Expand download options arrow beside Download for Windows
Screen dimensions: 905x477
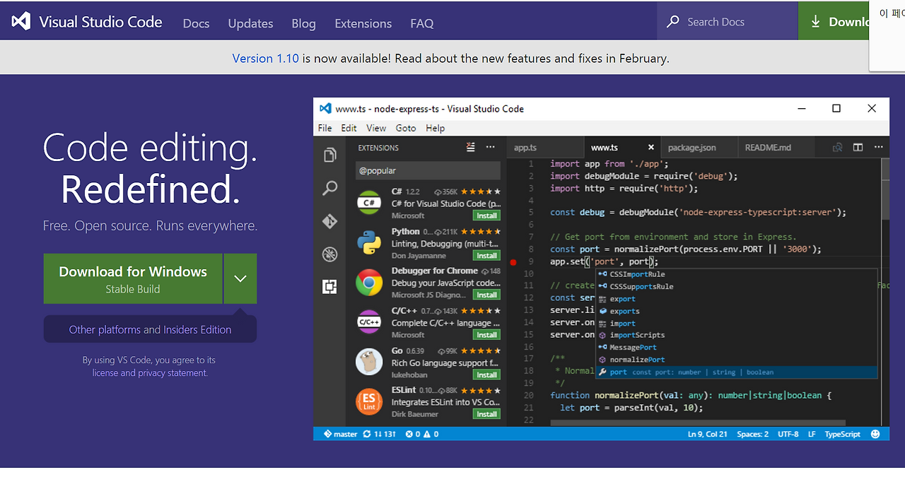240,278
